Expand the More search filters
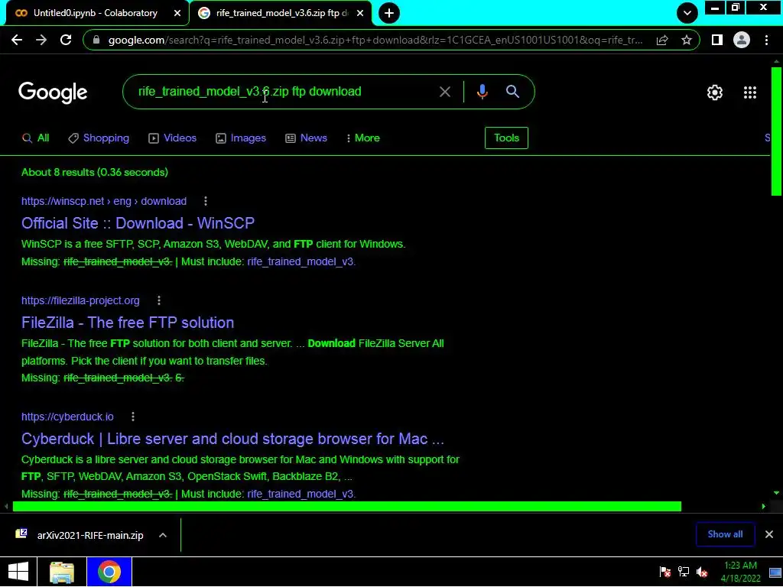This screenshot has height=587, width=783. (363, 138)
